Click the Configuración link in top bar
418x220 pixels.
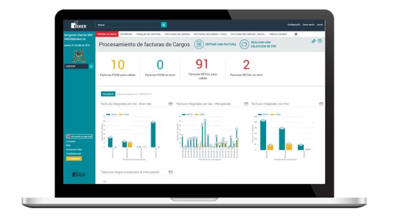point(294,25)
